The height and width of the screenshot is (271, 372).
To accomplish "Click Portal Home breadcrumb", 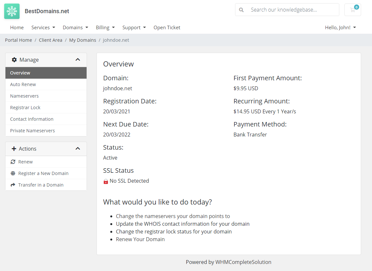I will (19, 40).
